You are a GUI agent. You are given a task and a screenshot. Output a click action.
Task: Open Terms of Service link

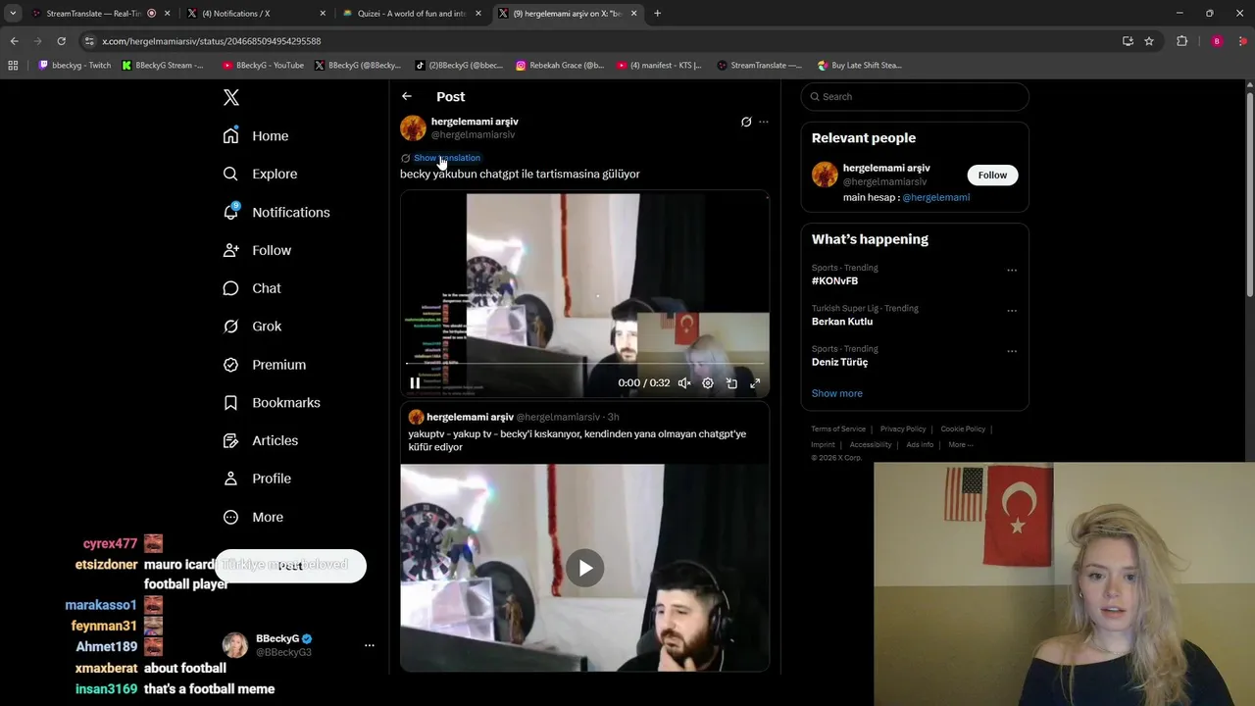(x=838, y=429)
